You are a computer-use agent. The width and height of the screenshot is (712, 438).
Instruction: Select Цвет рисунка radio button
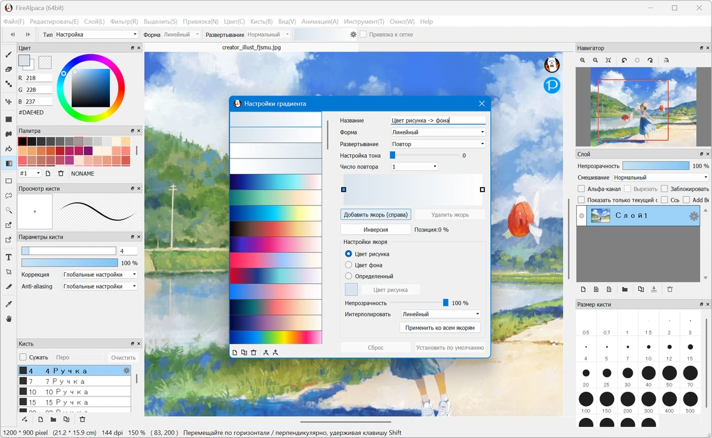point(348,254)
